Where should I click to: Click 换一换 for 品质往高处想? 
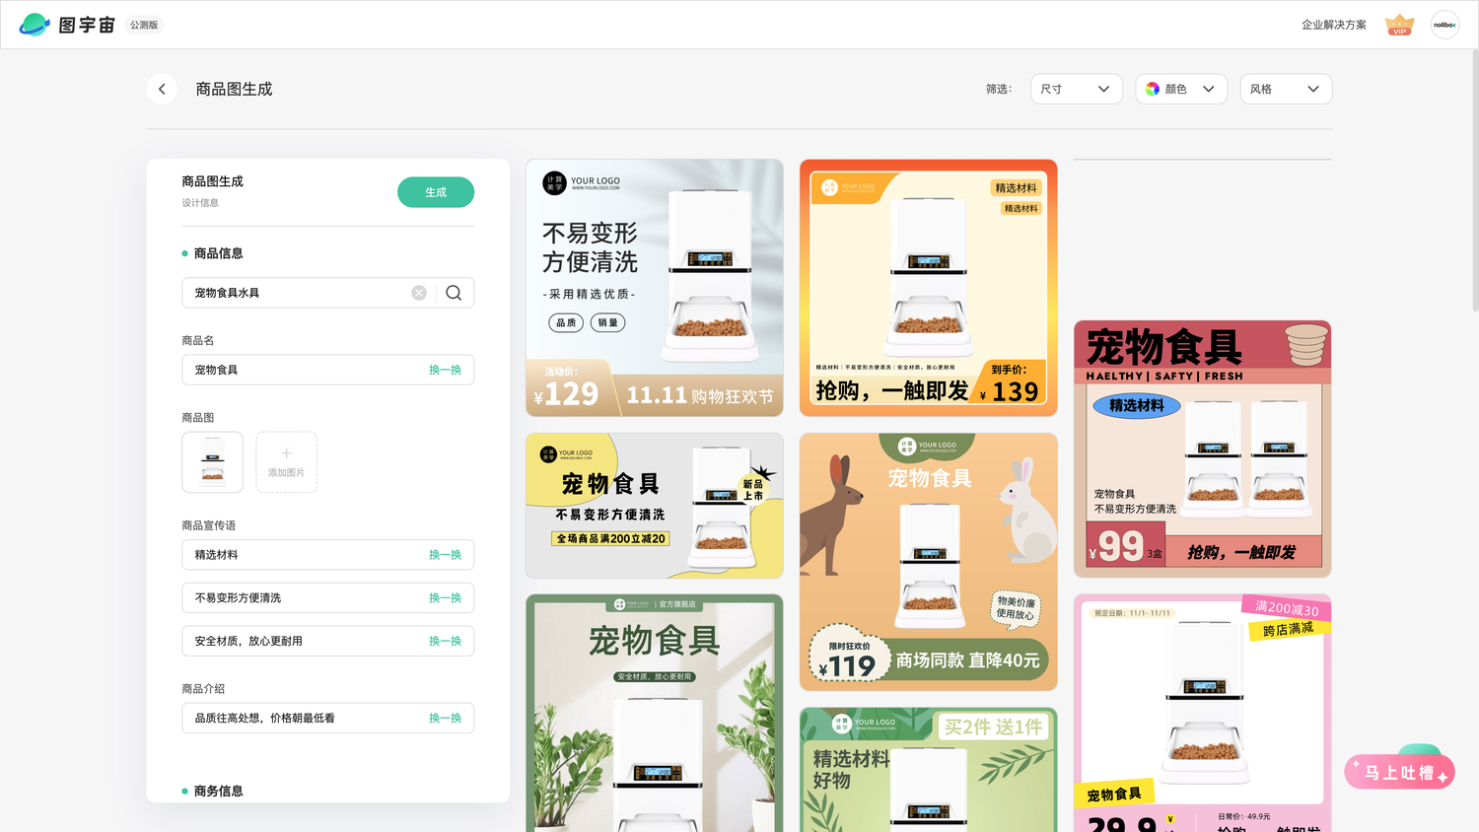point(445,718)
